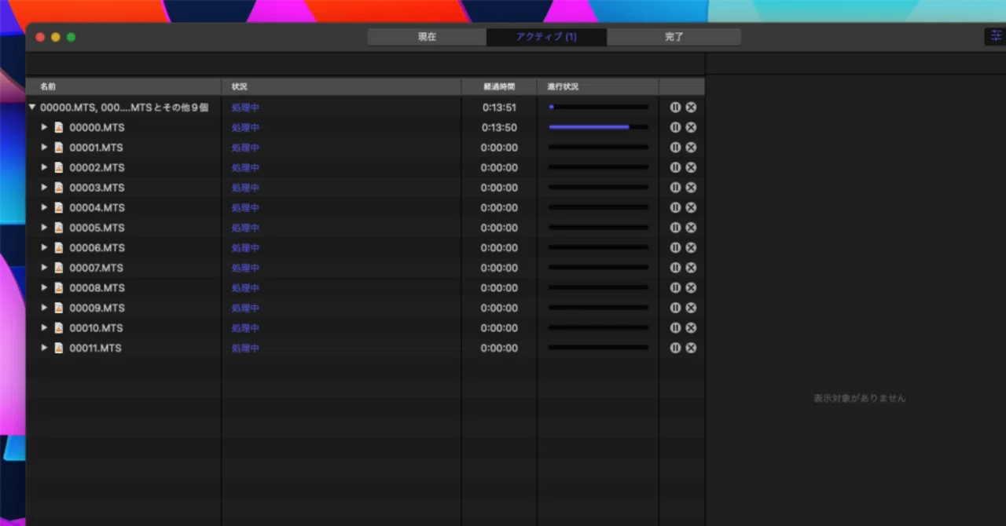Expand the 00011.MTS row
Screen dimensions: 1006x526
45,348
